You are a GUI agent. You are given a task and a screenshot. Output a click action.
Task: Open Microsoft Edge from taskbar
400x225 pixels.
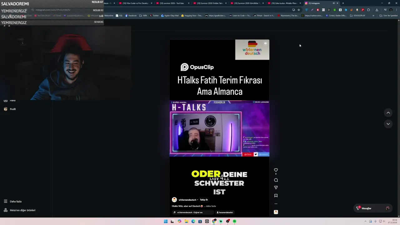click(193, 221)
